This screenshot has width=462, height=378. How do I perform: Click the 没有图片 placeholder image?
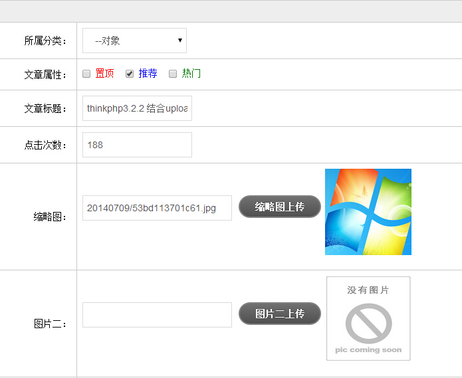368,319
